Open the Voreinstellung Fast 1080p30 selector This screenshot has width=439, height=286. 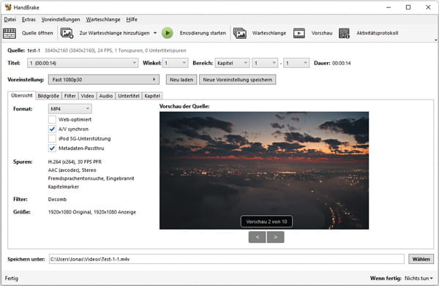coord(104,80)
